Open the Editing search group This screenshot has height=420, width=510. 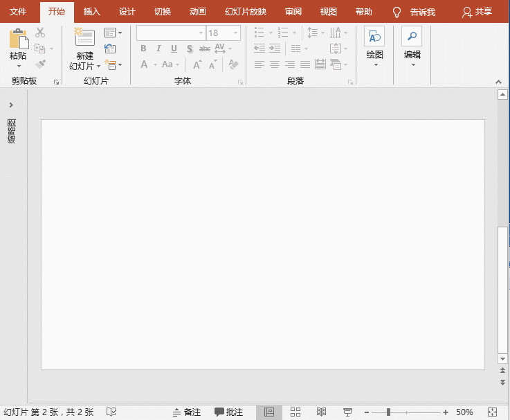tap(412, 46)
